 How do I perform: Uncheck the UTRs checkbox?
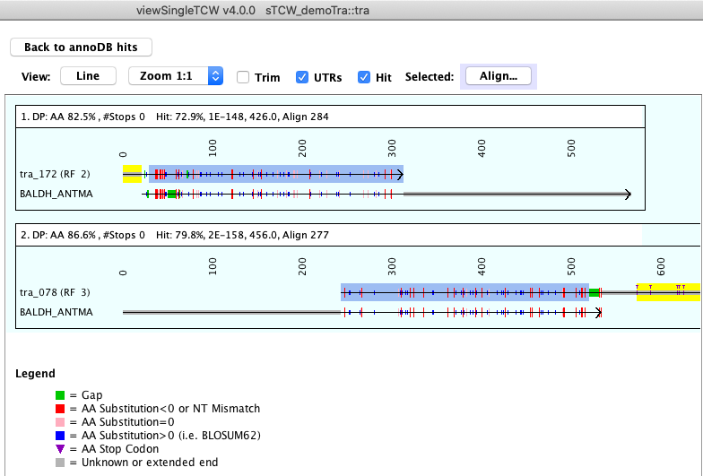[303, 77]
